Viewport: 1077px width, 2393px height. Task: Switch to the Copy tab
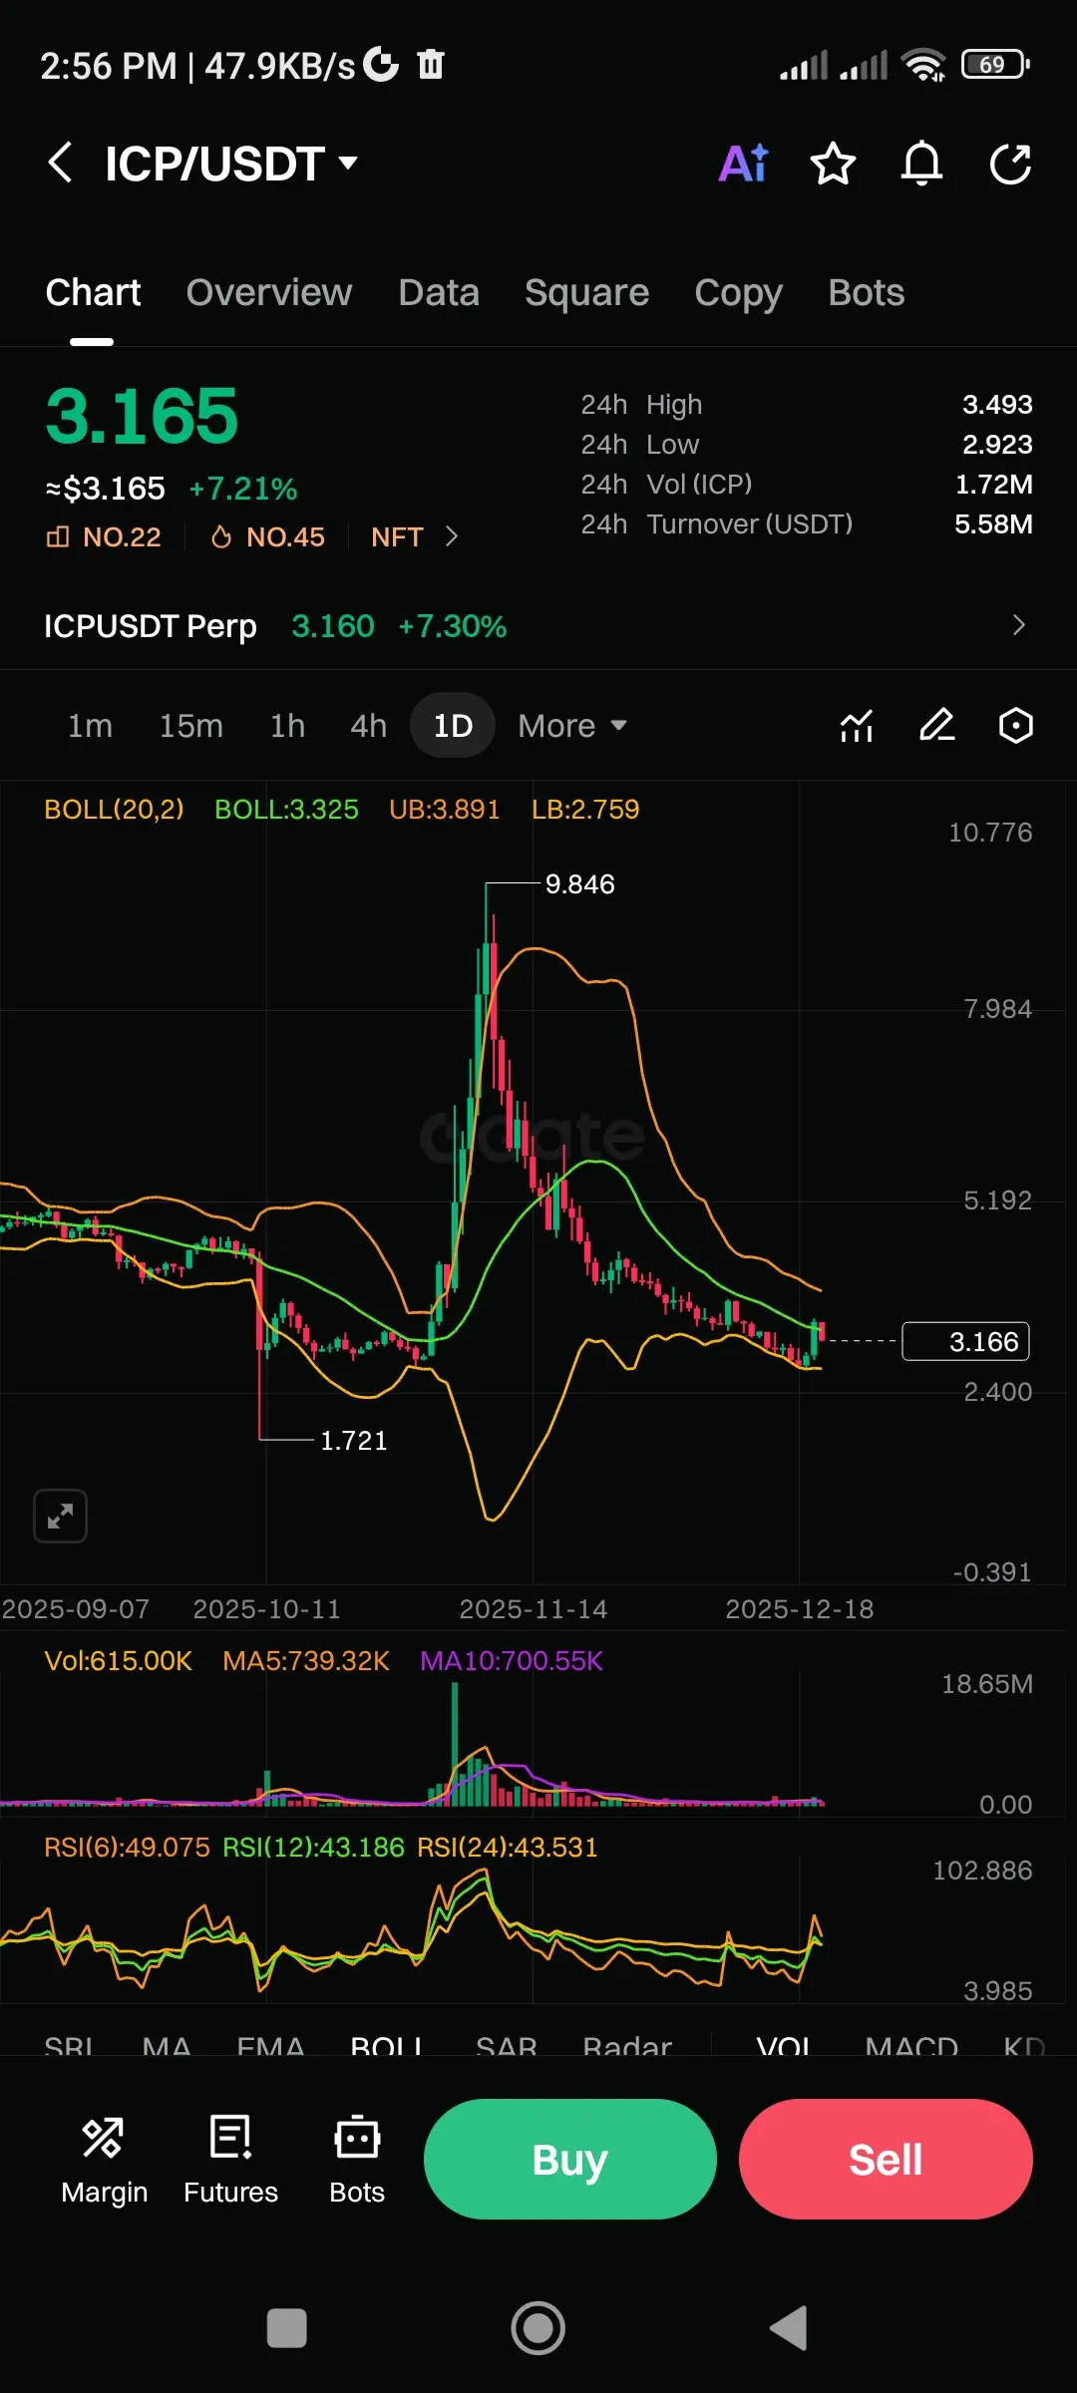click(739, 293)
